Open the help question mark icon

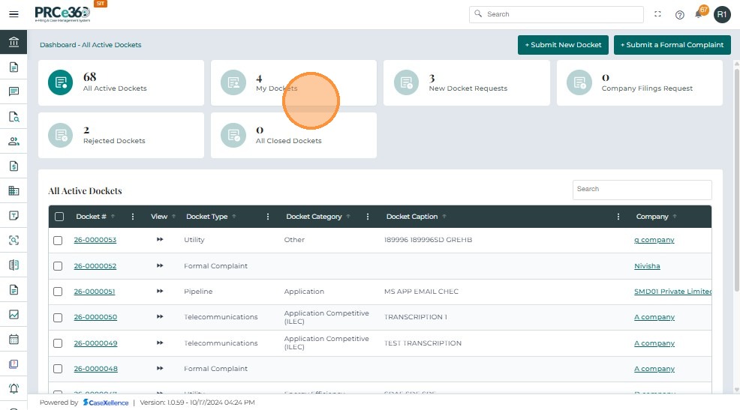point(679,14)
